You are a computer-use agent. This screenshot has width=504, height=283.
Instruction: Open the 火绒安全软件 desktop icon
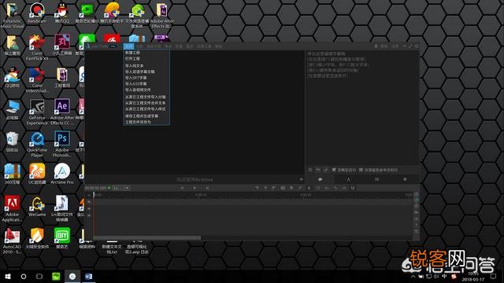click(x=37, y=238)
